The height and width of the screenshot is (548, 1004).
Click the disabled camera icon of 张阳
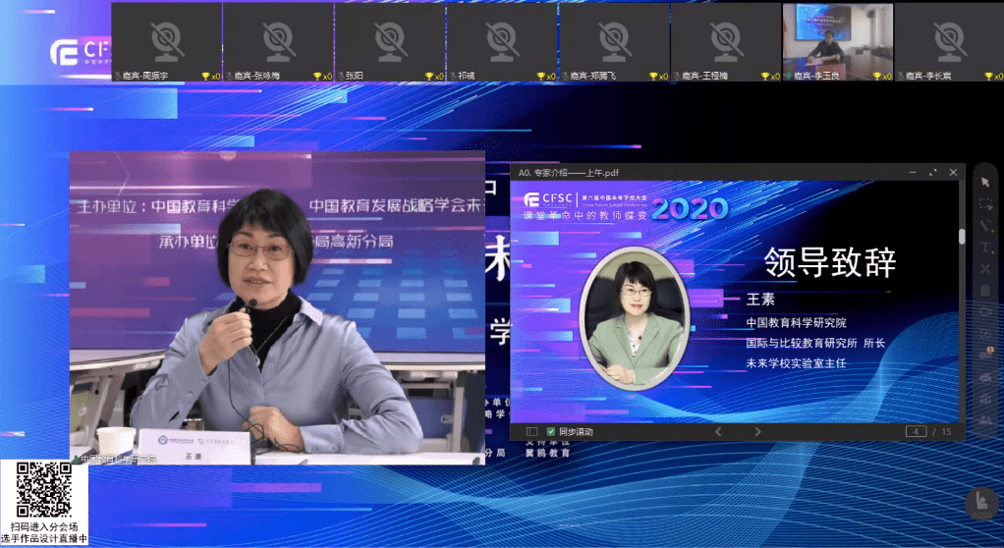point(391,41)
